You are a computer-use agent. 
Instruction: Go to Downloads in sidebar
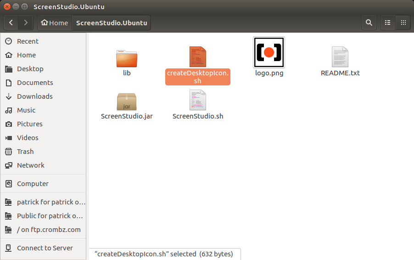coord(35,96)
